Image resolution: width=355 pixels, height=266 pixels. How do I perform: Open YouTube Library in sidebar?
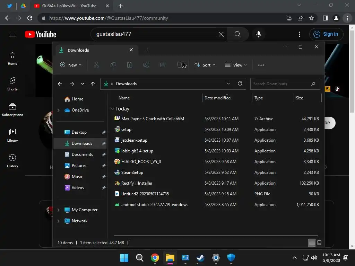12,135
